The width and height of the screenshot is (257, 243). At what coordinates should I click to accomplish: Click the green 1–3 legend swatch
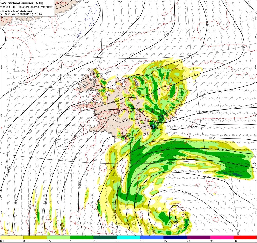(x=82, y=237)
